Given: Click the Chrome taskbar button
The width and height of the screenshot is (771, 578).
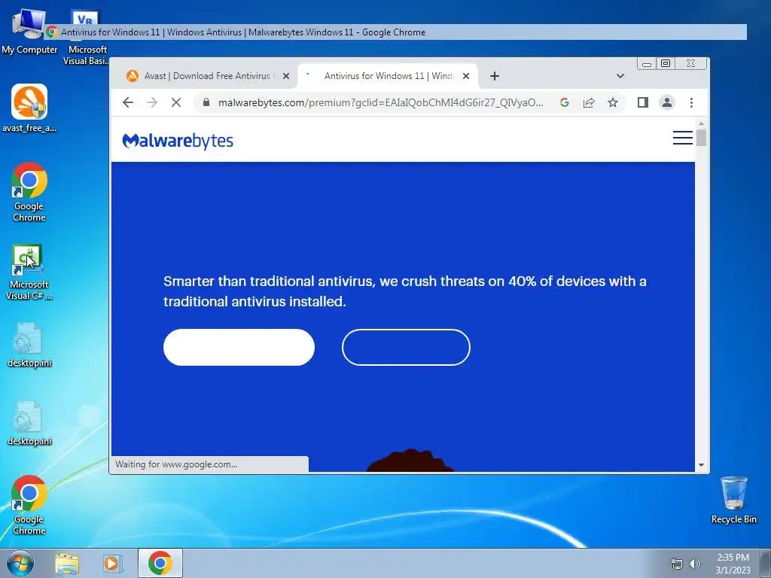Looking at the screenshot, I should point(160,563).
